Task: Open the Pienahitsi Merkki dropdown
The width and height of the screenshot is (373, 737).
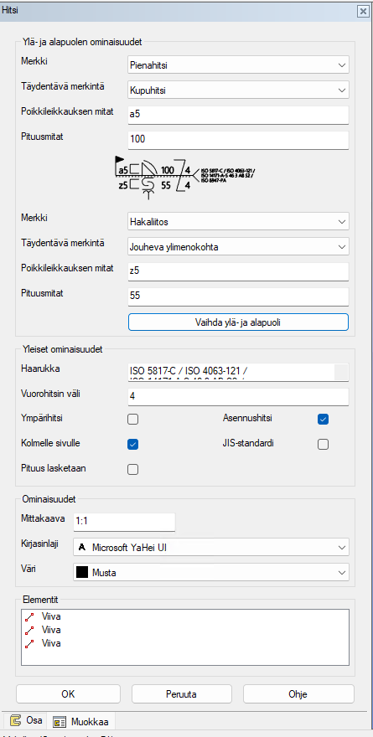Action: pyautogui.click(x=239, y=65)
